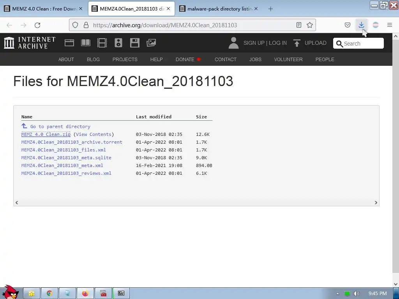Open Save to Pocket button
This screenshot has height=299, width=399.
pyautogui.click(x=347, y=25)
